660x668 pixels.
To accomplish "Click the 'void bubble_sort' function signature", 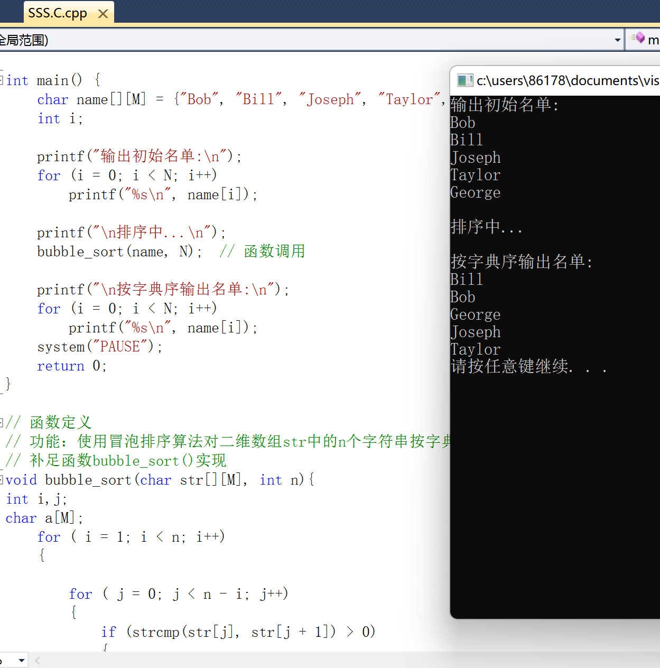I will 160,480.
